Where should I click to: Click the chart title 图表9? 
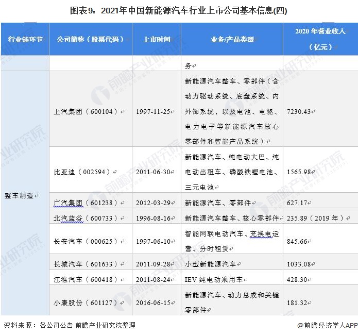pyautogui.click(x=178, y=10)
